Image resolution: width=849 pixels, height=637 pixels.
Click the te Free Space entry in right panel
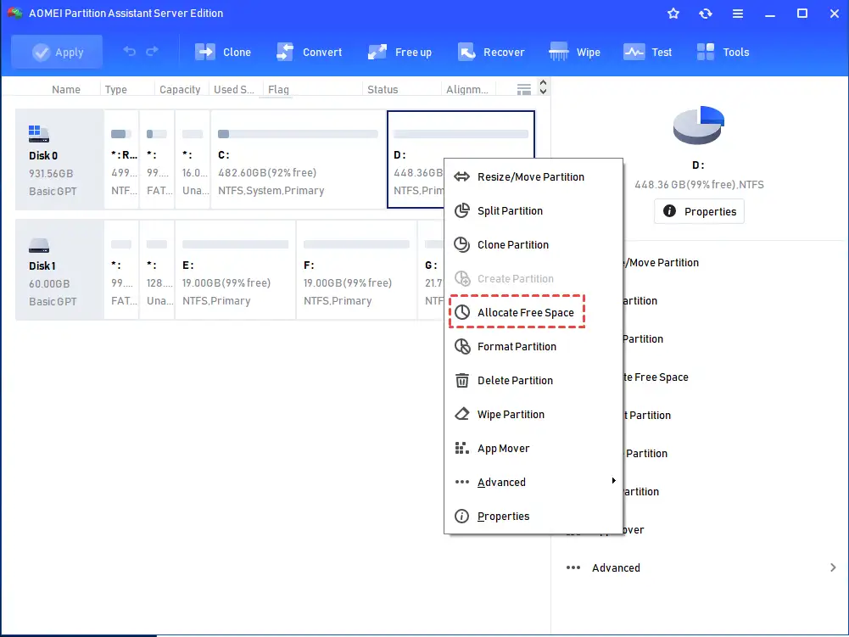656,377
